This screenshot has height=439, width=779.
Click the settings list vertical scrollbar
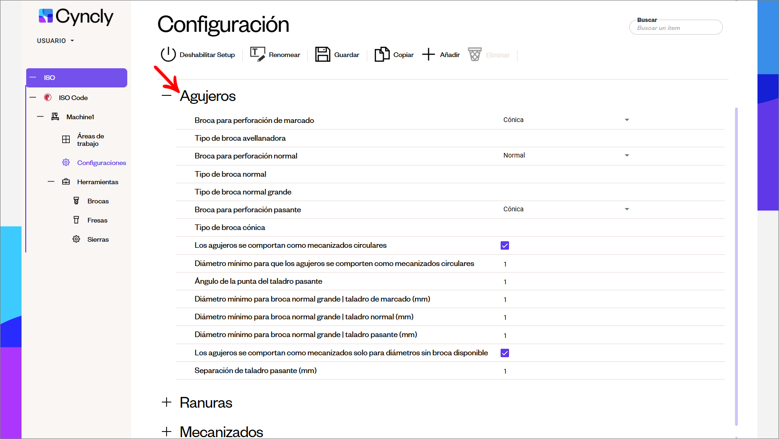tap(736, 266)
